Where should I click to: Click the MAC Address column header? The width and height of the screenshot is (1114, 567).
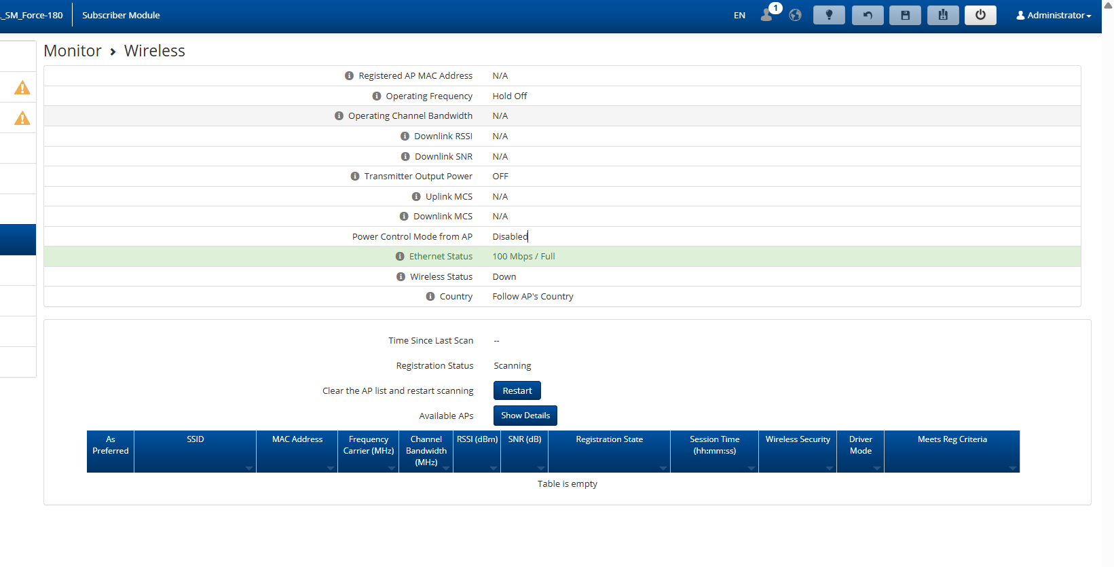pyautogui.click(x=297, y=440)
